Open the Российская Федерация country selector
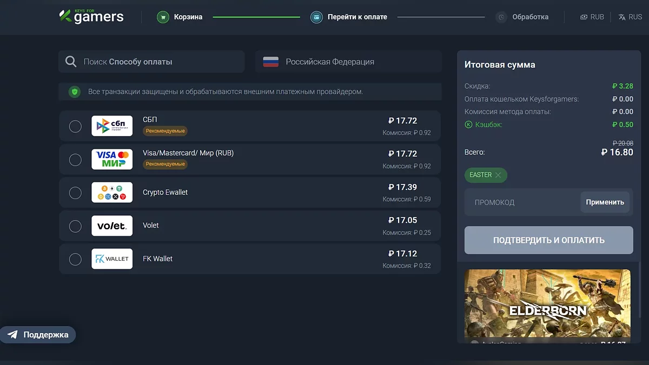The width and height of the screenshot is (649, 365). 348,61
